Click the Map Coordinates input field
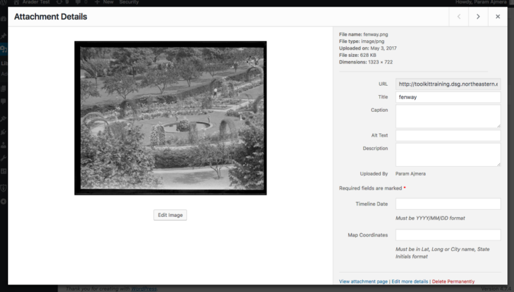This screenshot has width=514, height=292. 448,235
